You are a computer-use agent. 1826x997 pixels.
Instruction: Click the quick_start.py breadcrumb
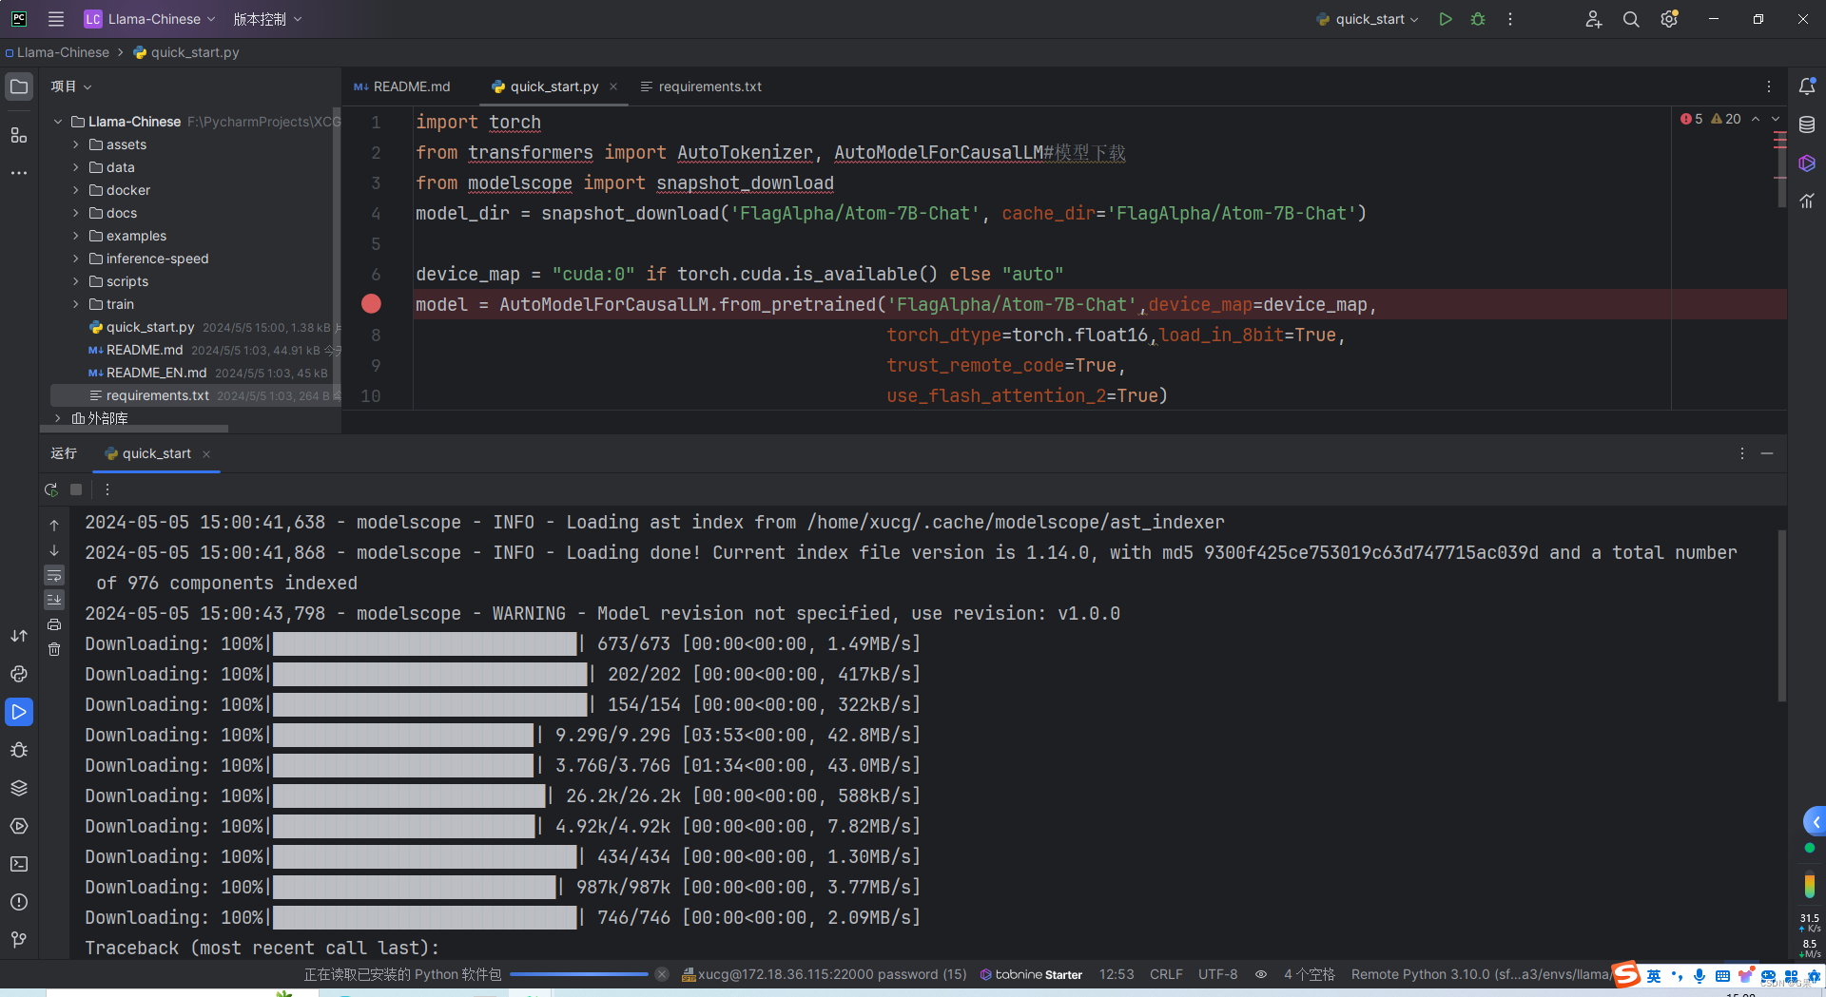pos(186,52)
